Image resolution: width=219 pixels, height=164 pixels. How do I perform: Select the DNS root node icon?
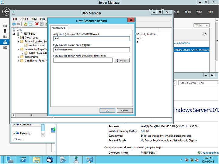point(14,30)
